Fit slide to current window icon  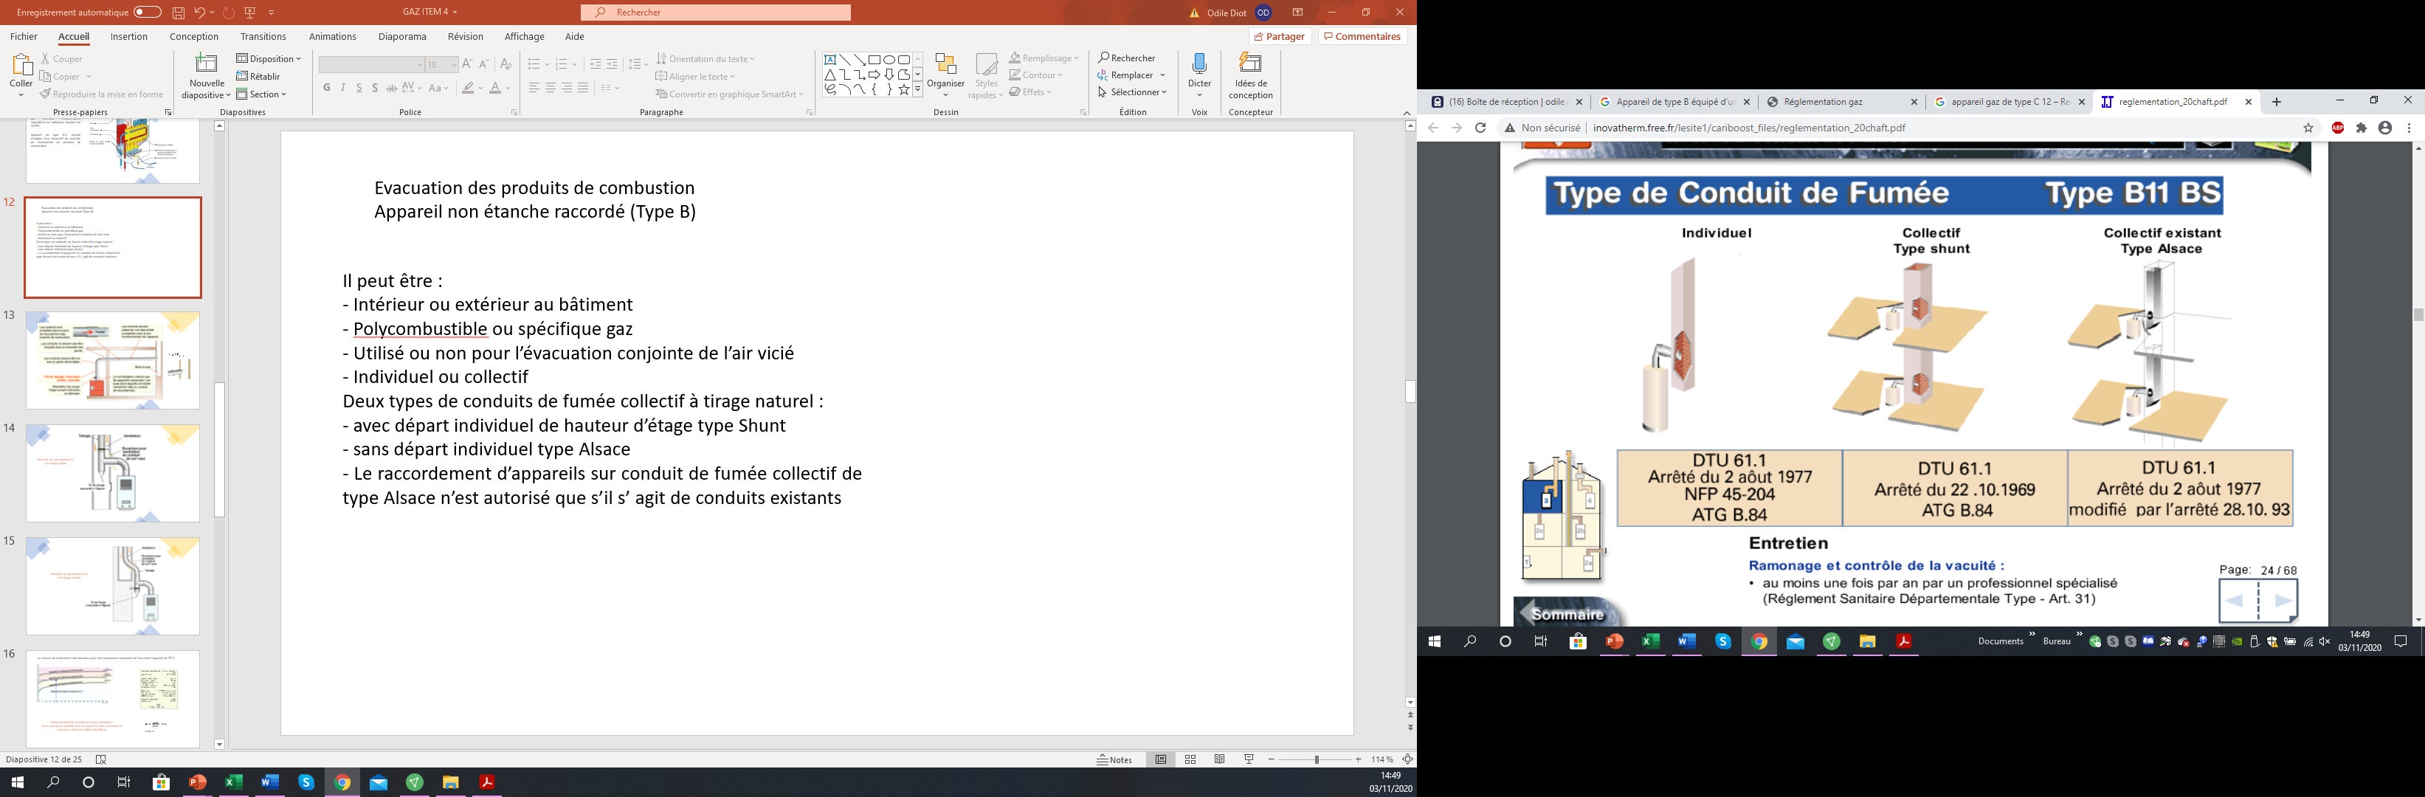pos(1408,759)
